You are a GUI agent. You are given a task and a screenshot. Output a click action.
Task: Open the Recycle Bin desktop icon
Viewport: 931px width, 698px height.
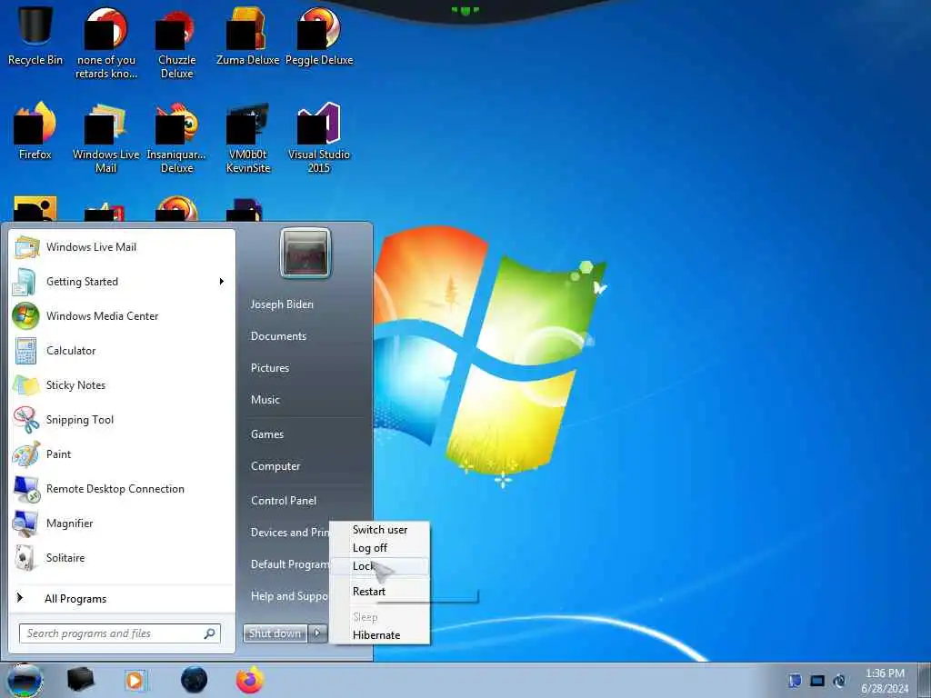pyautogui.click(x=35, y=35)
